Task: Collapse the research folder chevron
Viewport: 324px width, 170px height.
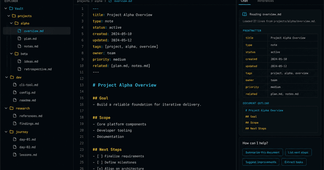Action: click(6, 108)
